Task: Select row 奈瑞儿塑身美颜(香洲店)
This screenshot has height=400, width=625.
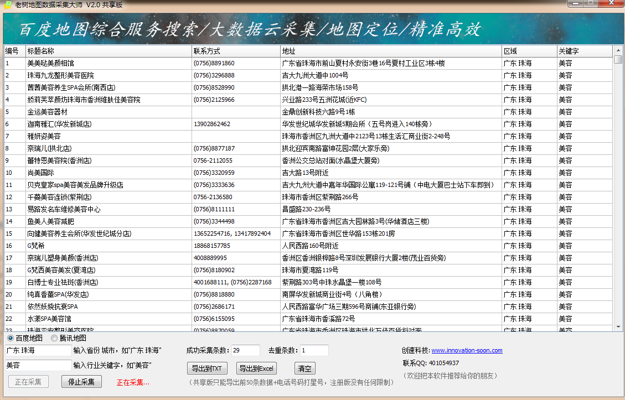Action: point(308,258)
